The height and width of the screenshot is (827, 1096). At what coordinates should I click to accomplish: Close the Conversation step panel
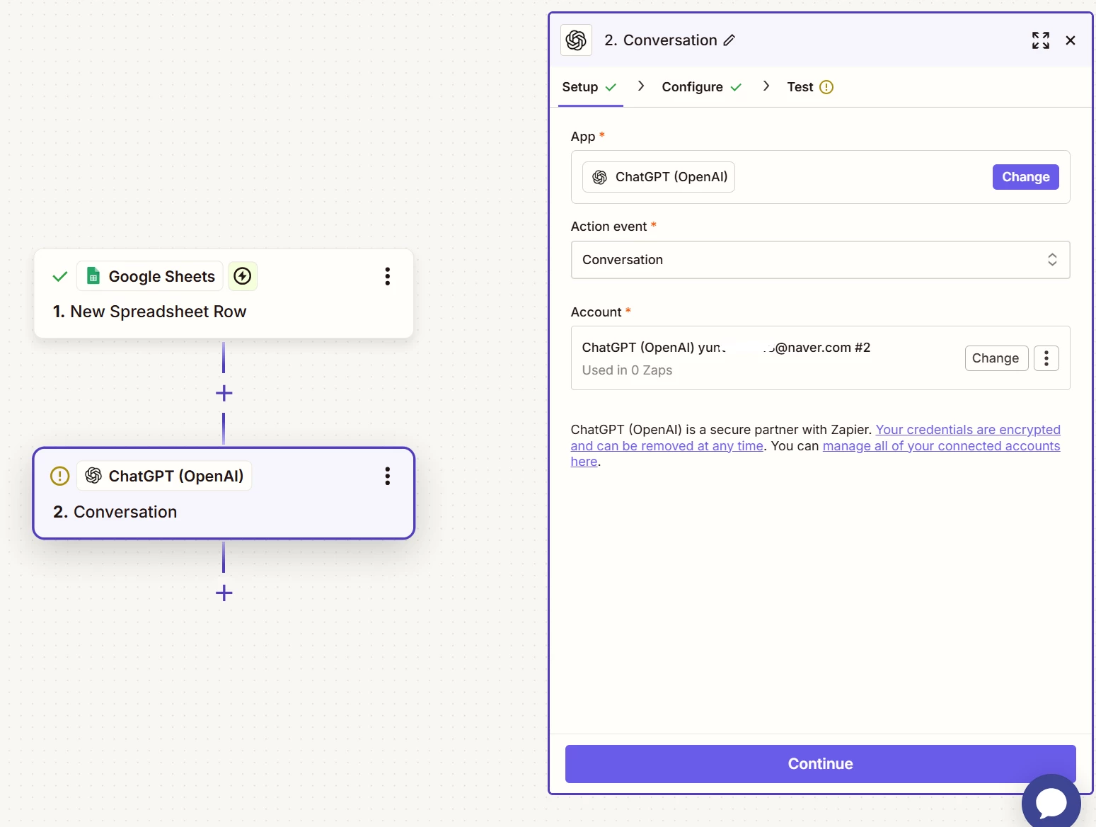(1071, 40)
